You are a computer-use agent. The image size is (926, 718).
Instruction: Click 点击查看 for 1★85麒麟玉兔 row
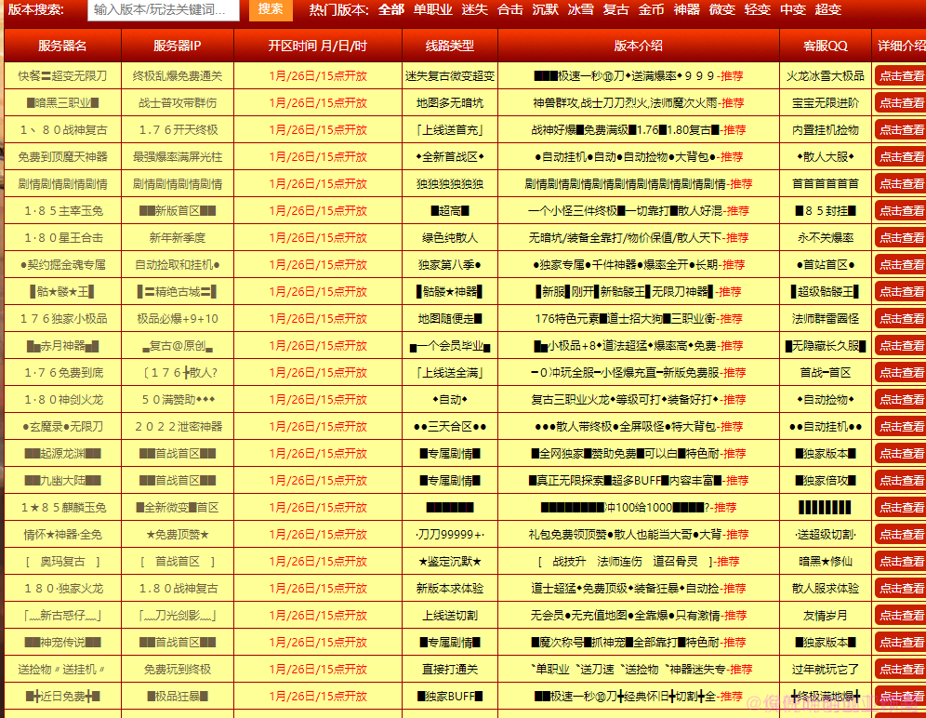901,508
